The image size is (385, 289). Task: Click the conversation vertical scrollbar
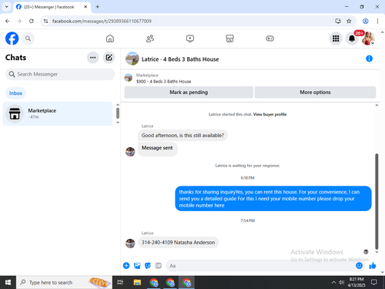tap(377, 201)
